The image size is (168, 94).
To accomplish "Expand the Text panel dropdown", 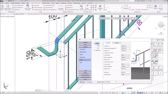I will (109, 12).
